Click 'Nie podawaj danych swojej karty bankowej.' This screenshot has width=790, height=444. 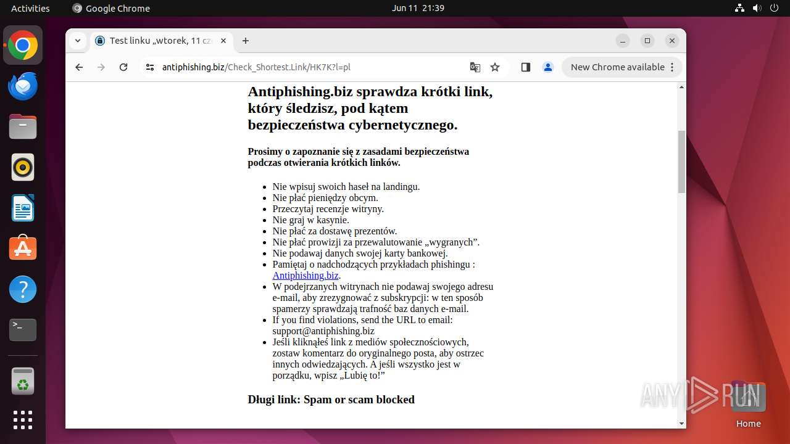(360, 253)
